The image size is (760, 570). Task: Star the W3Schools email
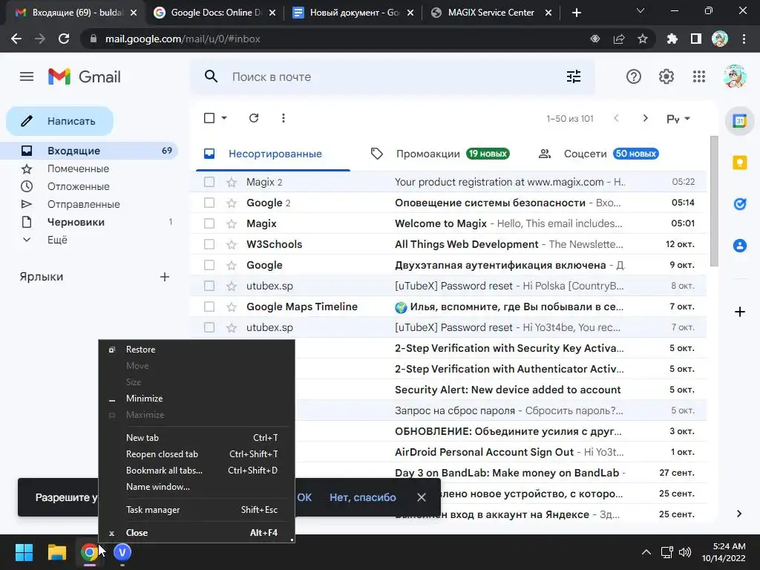232,244
